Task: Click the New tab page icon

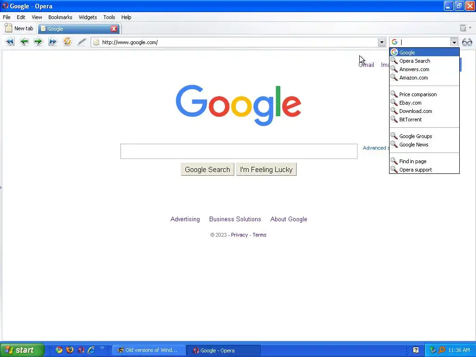Action: tap(8, 28)
